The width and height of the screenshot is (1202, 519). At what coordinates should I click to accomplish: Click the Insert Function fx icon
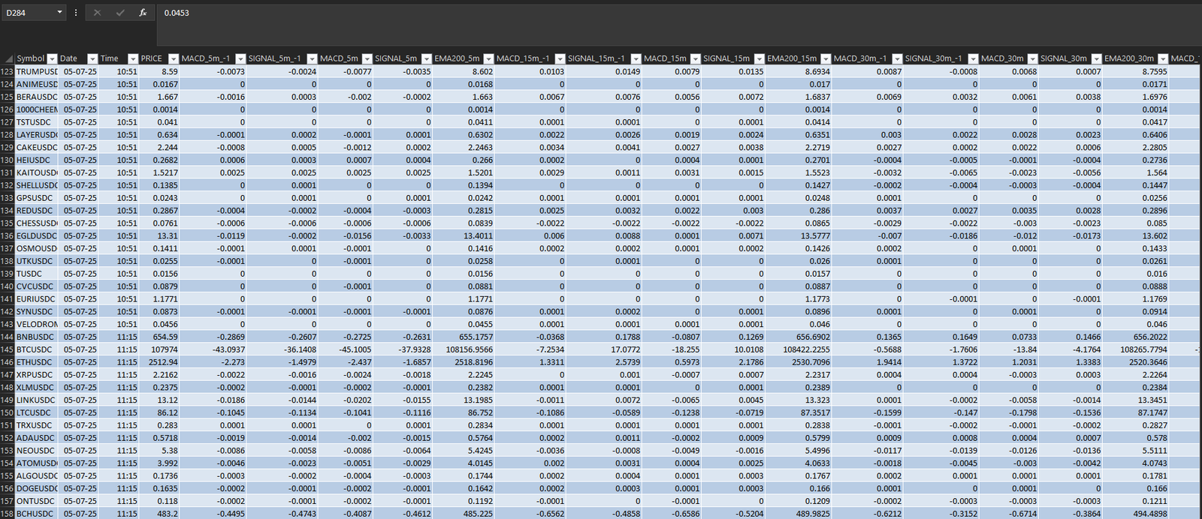point(143,13)
